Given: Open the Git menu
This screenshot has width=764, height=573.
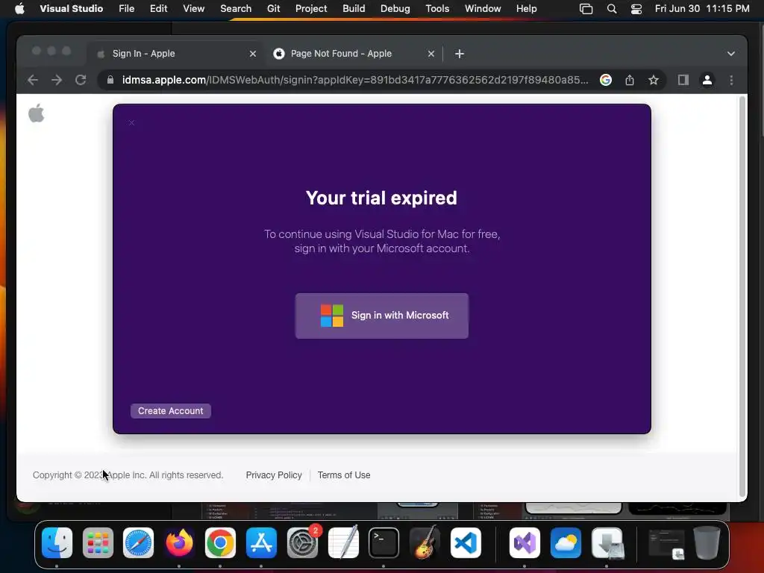Looking at the screenshot, I should coord(273,9).
